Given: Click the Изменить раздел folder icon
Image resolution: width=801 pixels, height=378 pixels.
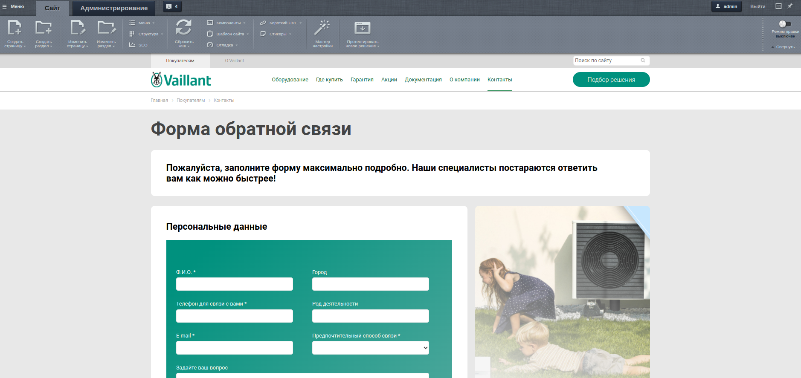Looking at the screenshot, I should click(106, 27).
